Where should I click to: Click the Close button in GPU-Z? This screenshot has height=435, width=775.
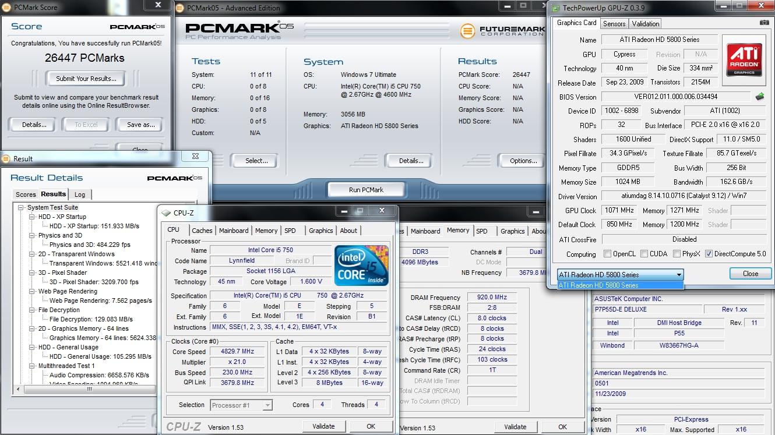pyautogui.click(x=750, y=274)
